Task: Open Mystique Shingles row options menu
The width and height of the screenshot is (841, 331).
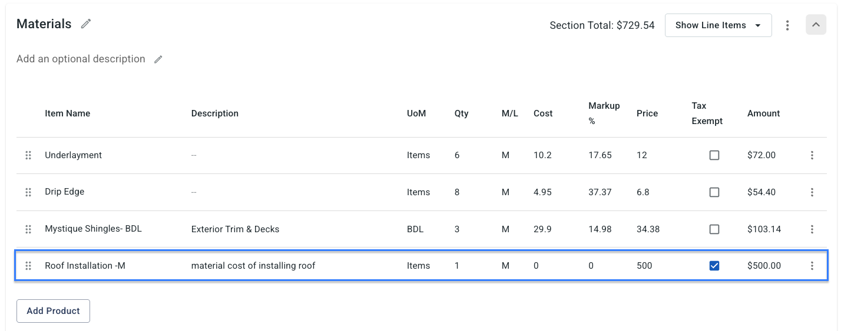Action: pyautogui.click(x=812, y=229)
